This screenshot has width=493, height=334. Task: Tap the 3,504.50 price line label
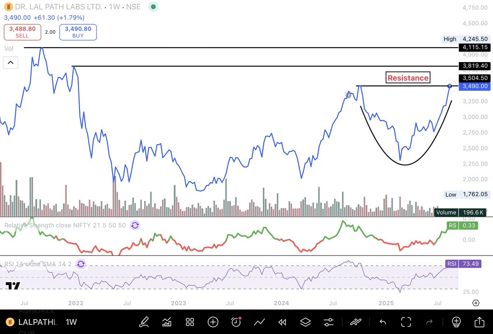pyautogui.click(x=475, y=78)
